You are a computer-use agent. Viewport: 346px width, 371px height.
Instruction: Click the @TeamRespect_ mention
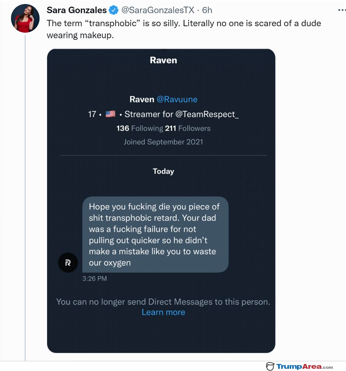207,114
